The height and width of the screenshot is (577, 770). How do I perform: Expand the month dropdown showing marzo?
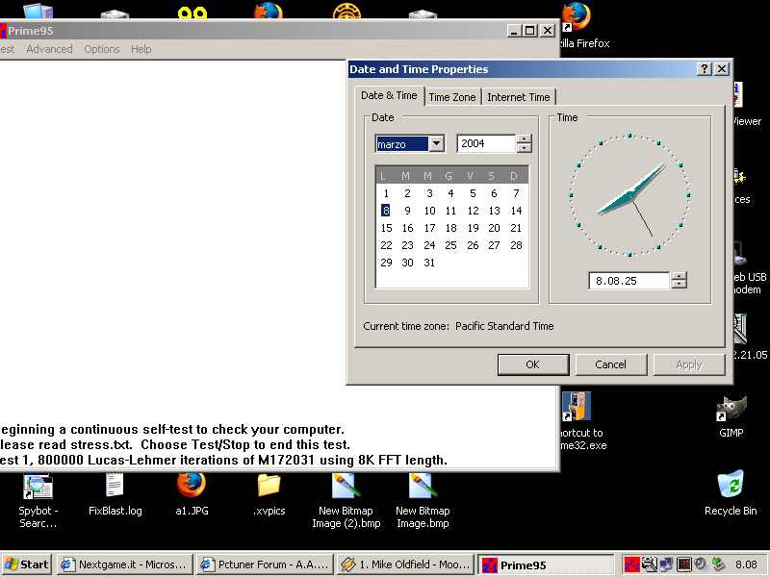pos(436,144)
